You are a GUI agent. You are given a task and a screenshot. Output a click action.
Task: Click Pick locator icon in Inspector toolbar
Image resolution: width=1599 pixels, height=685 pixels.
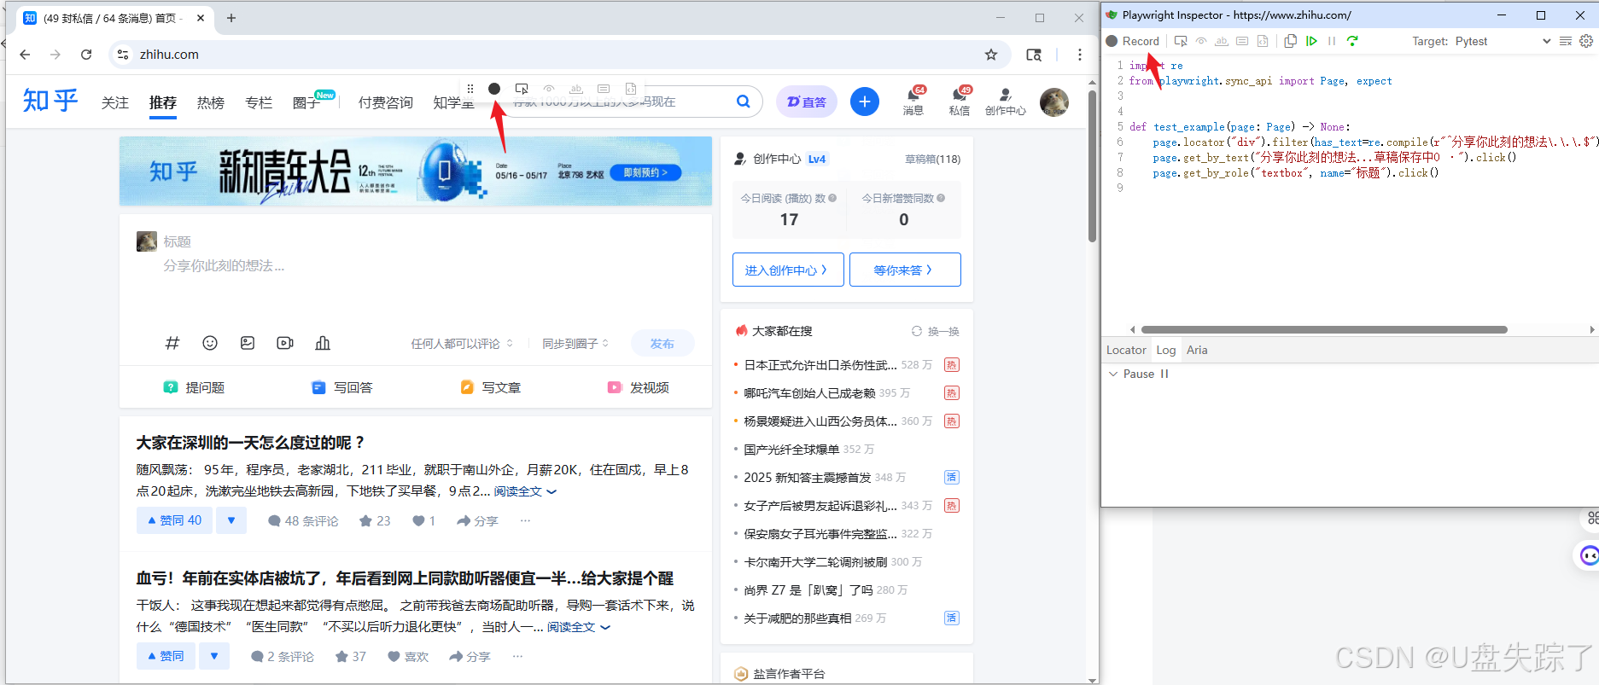(1181, 41)
